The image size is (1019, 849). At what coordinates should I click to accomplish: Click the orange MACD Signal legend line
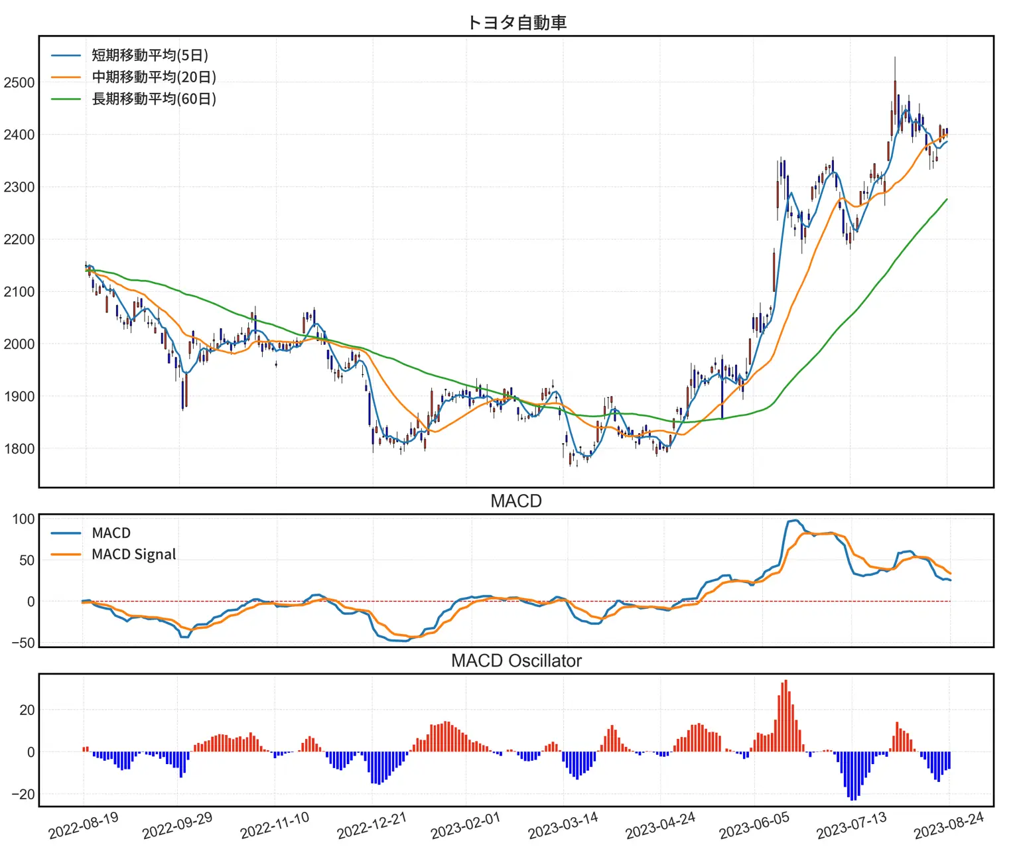[x=66, y=555]
